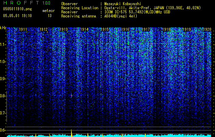Click the file name 0505011910.png
This screenshot has width=215, height=137.
tap(17, 9)
